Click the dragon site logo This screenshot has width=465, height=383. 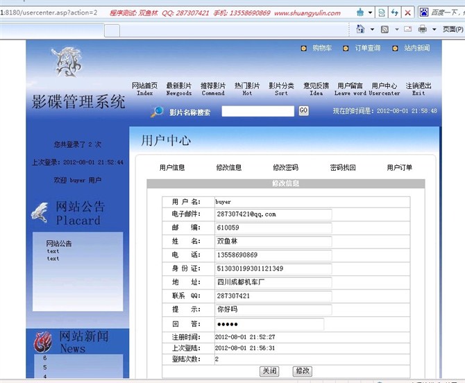point(67,61)
